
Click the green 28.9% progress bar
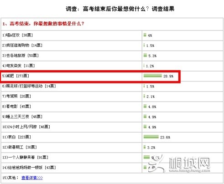(x=153, y=76)
